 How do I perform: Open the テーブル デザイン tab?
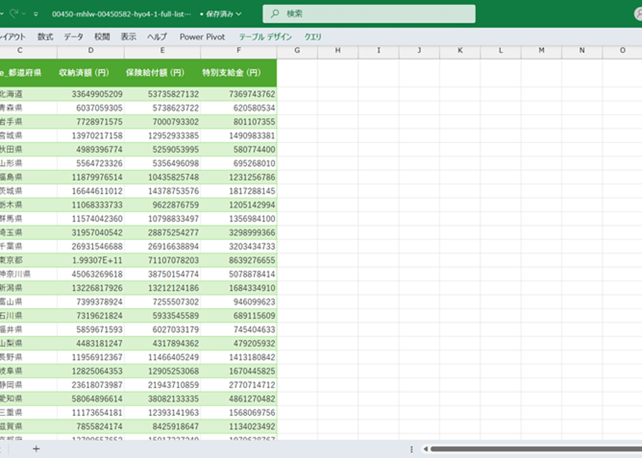(265, 37)
